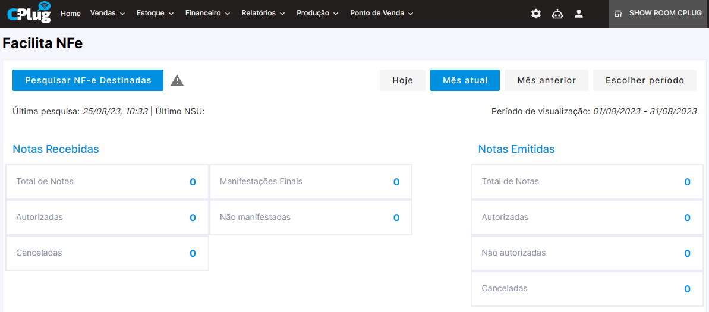Open the user profile icon
The width and height of the screenshot is (709, 312).
pos(579,14)
